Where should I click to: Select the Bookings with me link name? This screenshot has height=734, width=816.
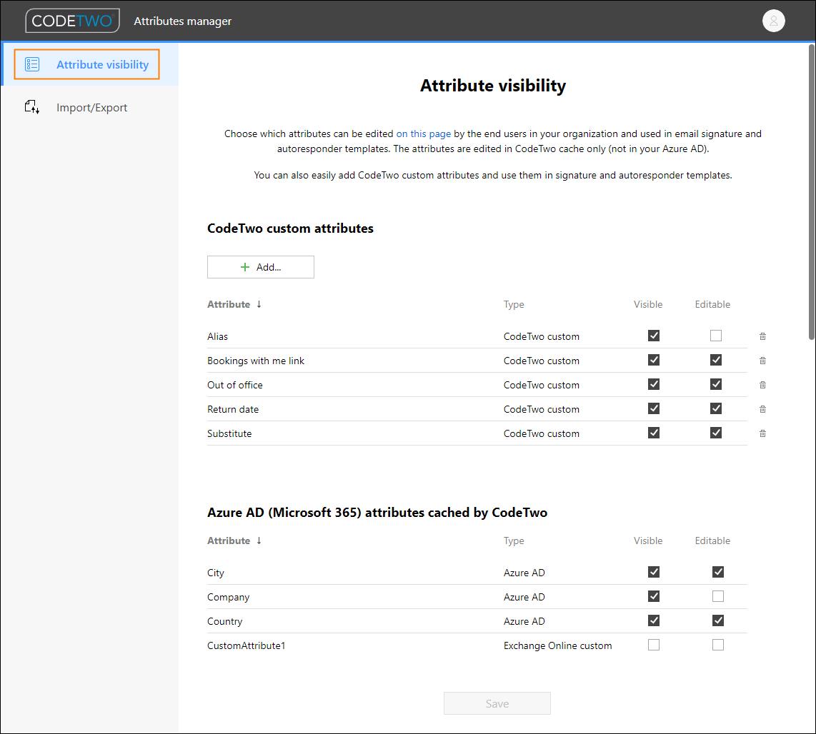point(256,361)
